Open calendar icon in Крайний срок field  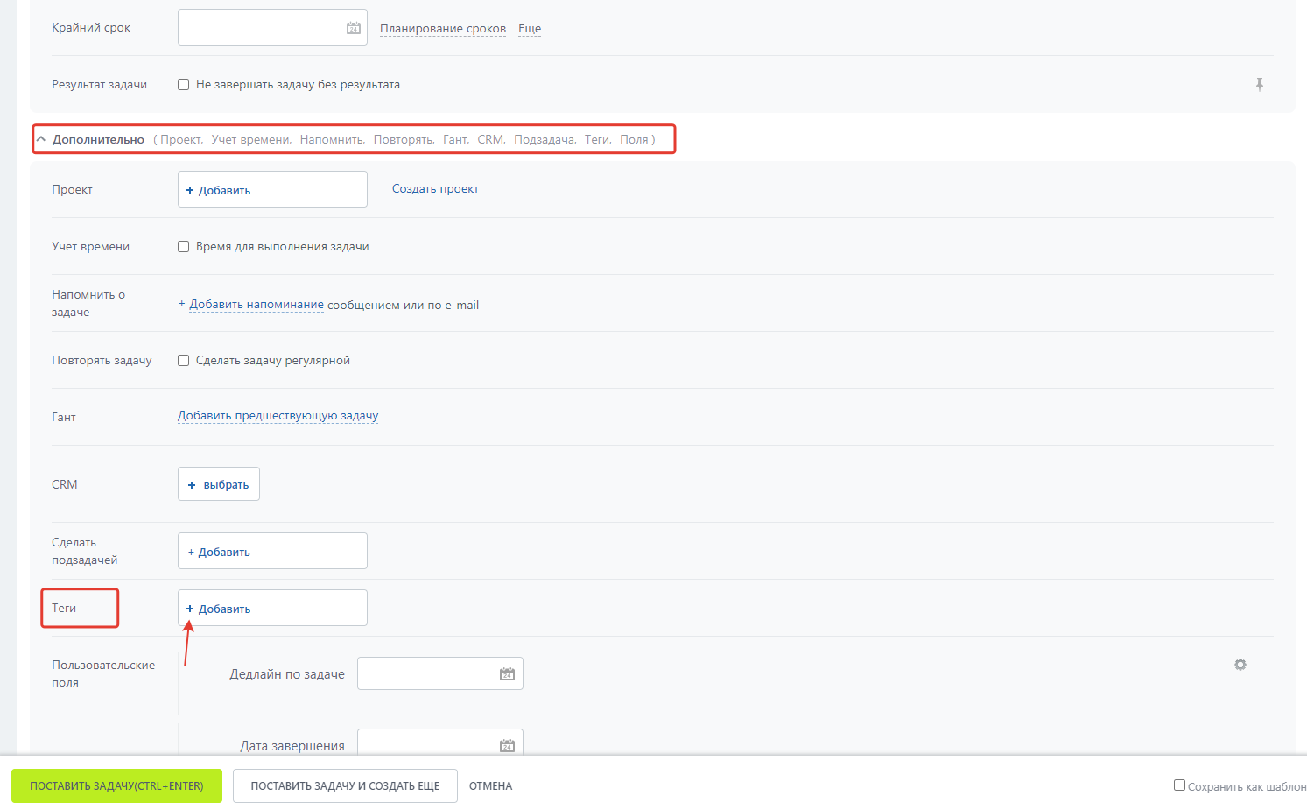[x=354, y=28]
